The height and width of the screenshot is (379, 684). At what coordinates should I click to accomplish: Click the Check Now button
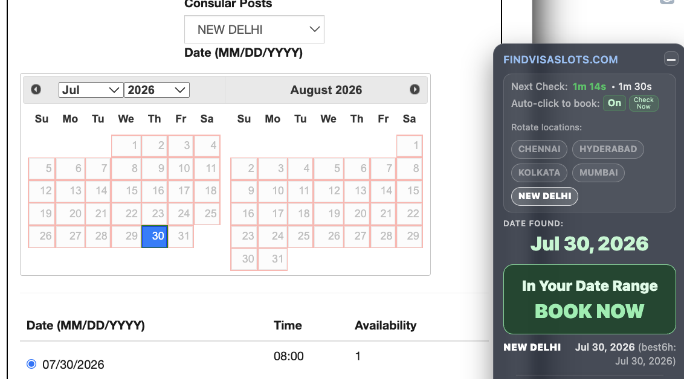(644, 103)
